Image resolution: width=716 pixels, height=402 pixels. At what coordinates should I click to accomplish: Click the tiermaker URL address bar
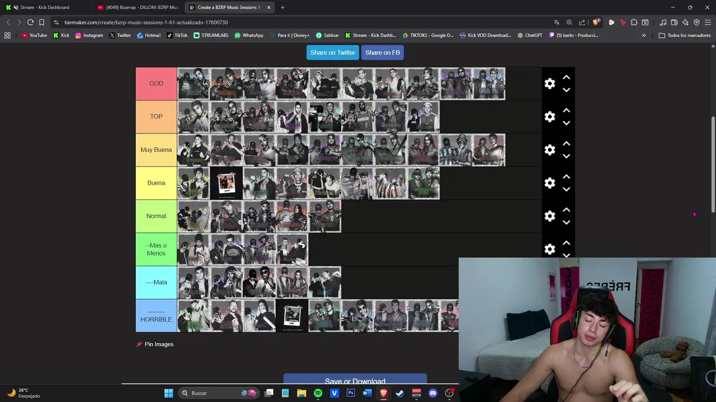302,22
